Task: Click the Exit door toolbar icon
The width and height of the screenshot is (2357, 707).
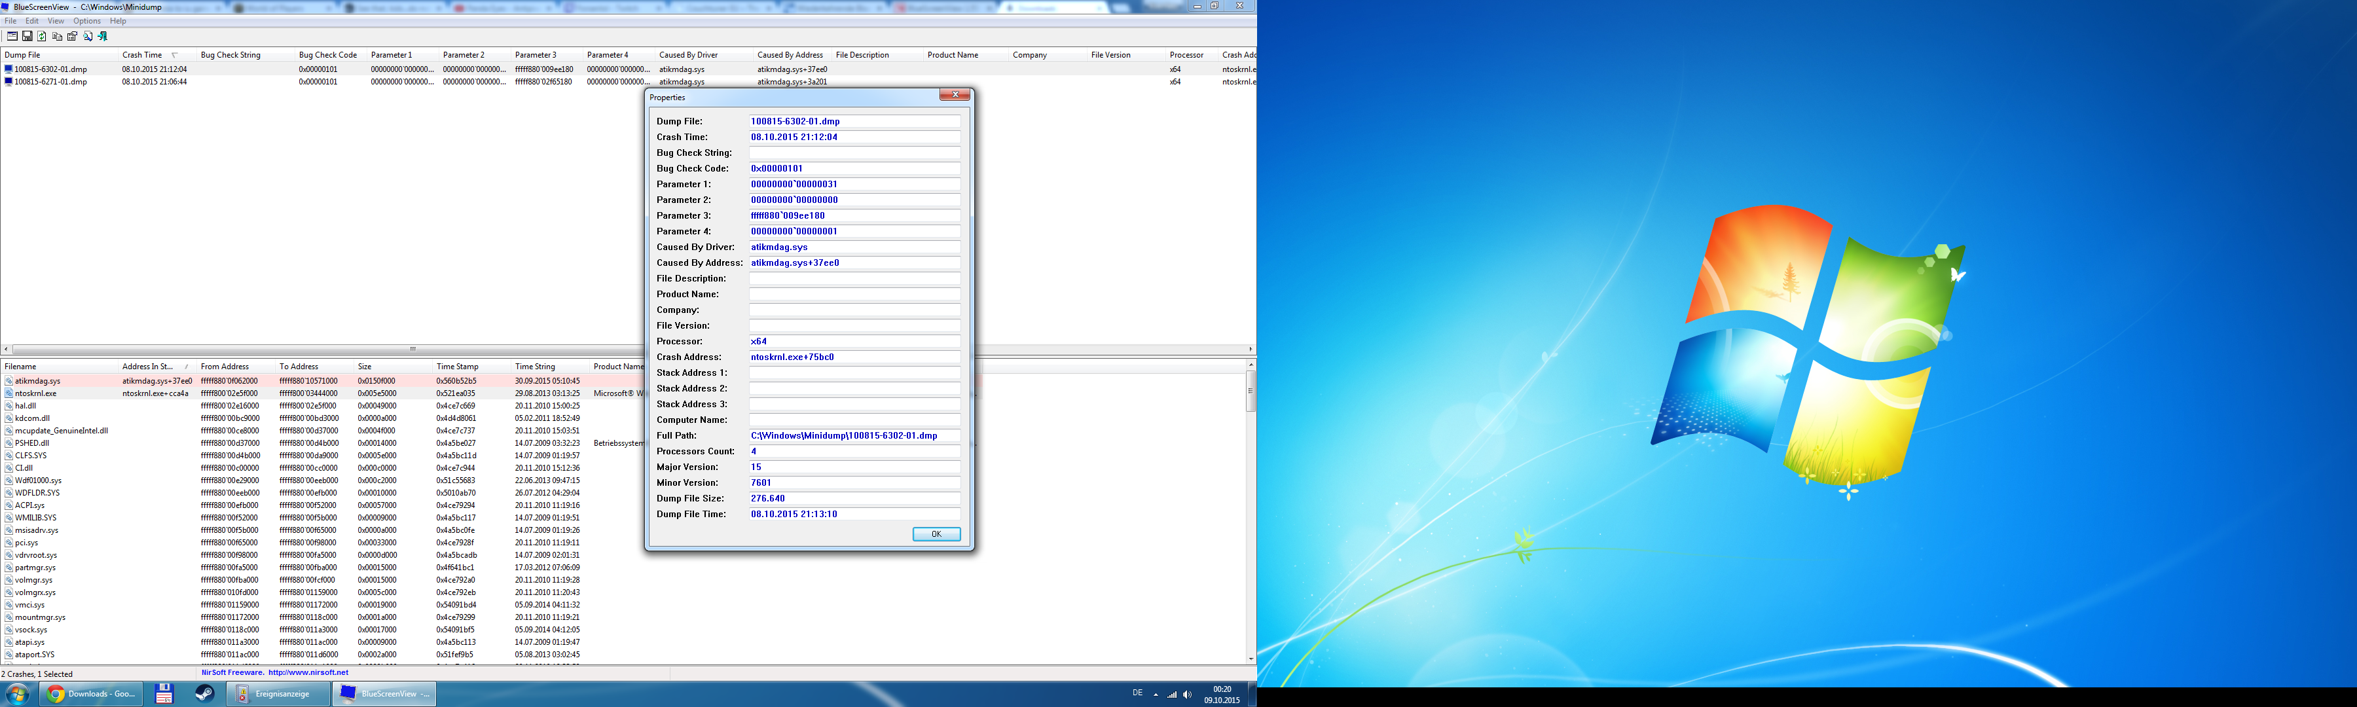Action: coord(103,37)
